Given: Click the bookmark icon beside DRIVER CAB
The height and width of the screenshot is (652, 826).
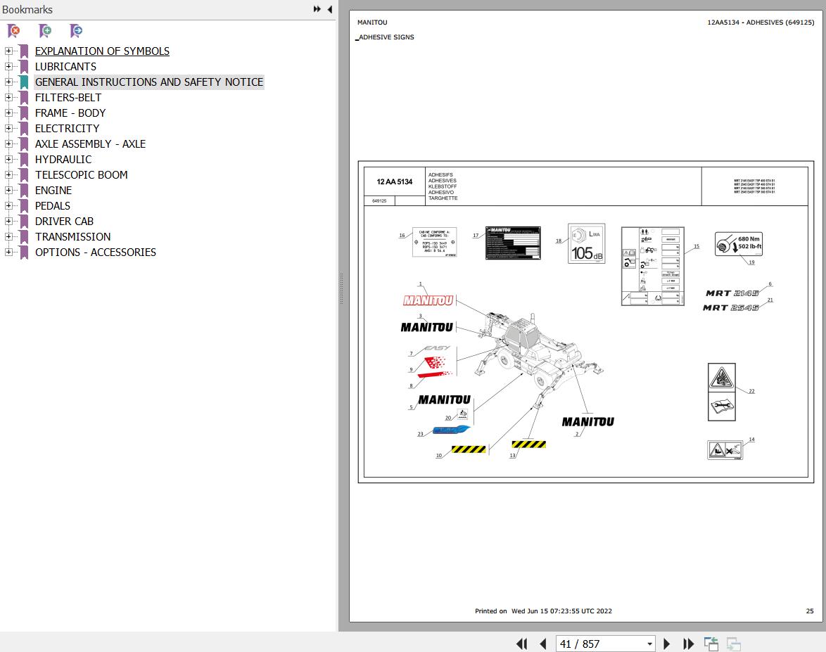Looking at the screenshot, I should (x=24, y=221).
